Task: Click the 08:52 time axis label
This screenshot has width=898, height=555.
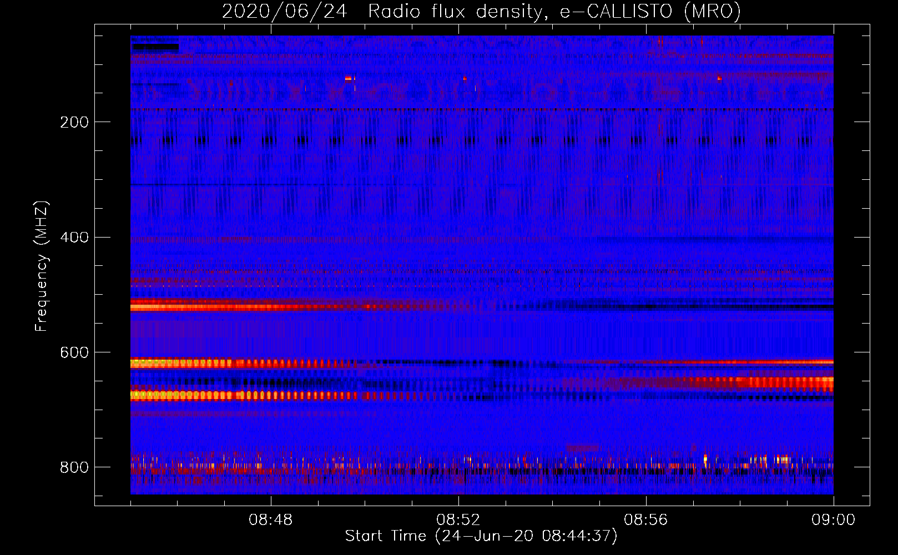Action: [x=458, y=520]
